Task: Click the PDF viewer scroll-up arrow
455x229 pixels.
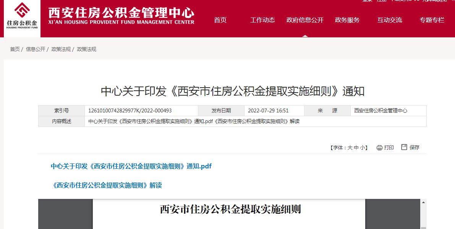Action: 423,202
